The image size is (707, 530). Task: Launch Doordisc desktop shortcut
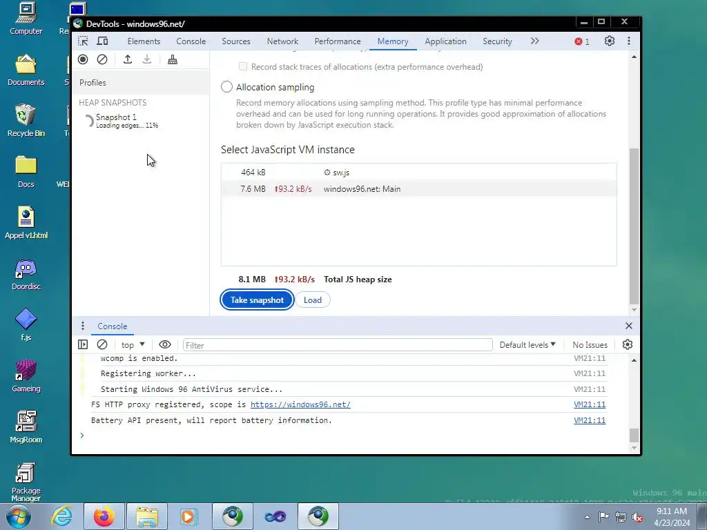pos(26,274)
